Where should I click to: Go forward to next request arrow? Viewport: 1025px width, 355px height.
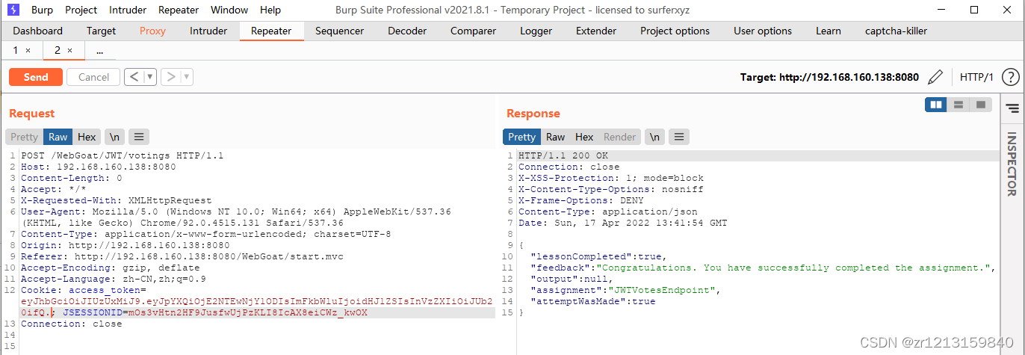[x=170, y=77]
